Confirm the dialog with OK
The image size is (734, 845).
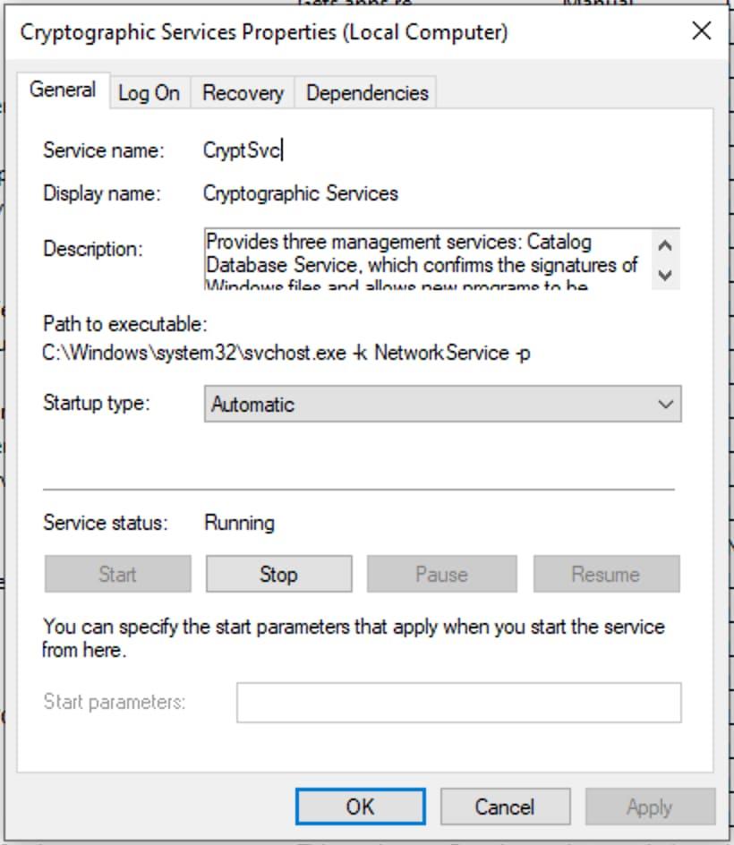pyautogui.click(x=361, y=807)
